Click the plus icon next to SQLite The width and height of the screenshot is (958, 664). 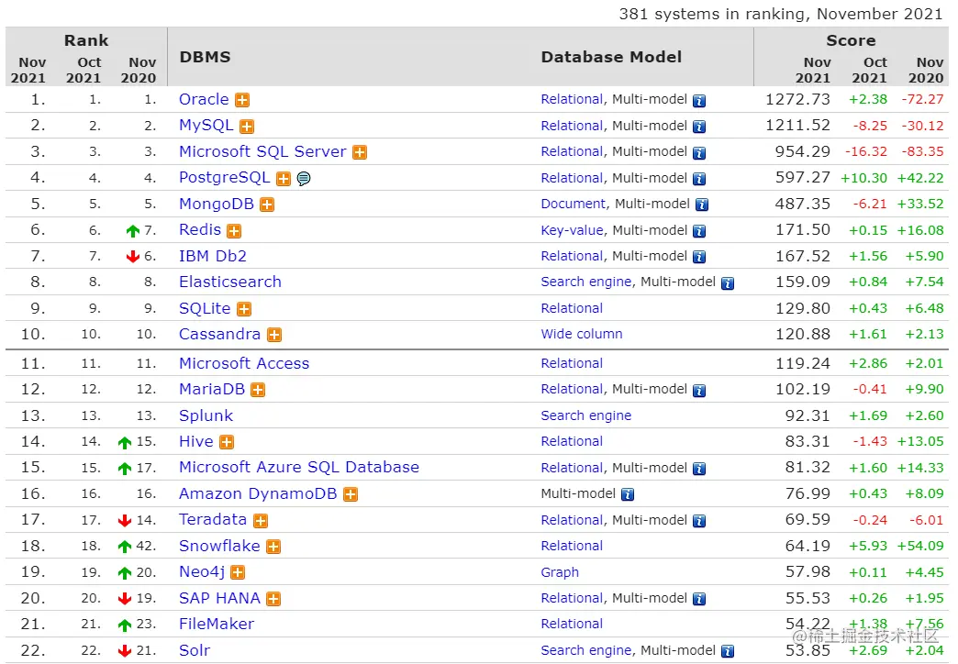(244, 309)
